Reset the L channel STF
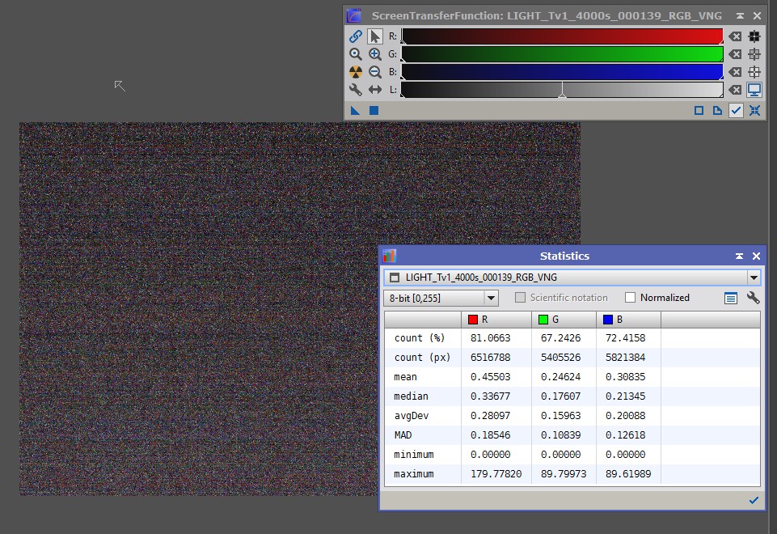Viewport: 777px width, 534px height. 736,90
